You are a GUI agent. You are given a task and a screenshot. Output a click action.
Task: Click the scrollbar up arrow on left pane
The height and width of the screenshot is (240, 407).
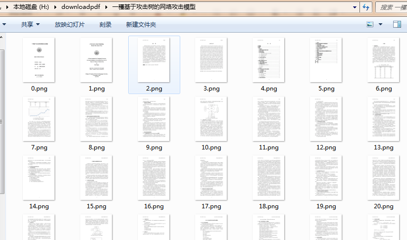pyautogui.click(x=1, y=37)
